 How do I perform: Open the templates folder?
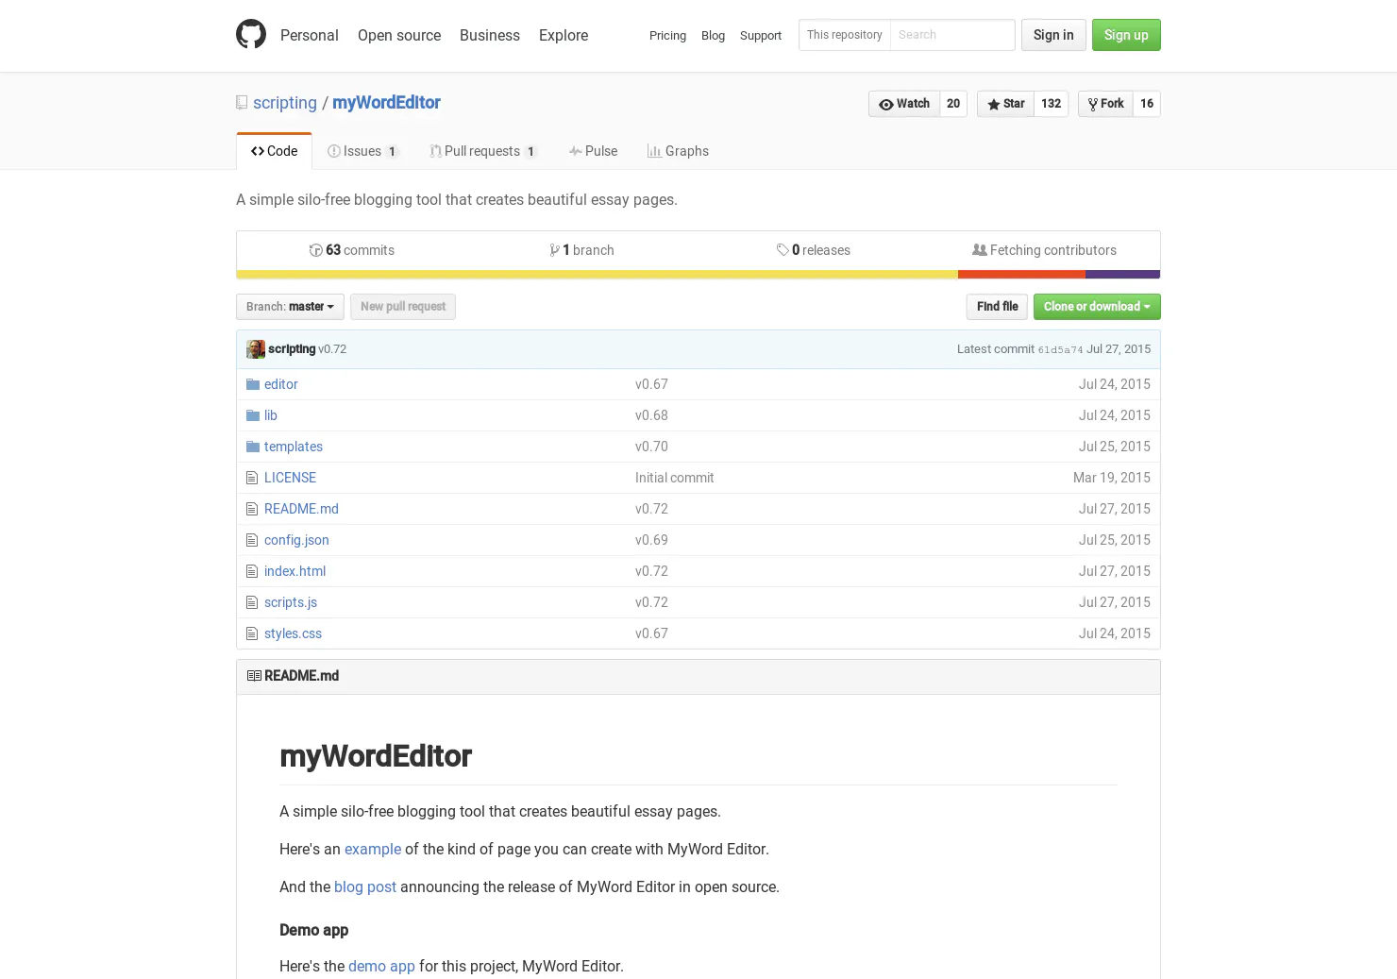tap(294, 447)
